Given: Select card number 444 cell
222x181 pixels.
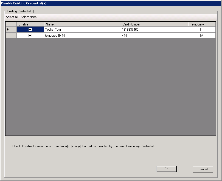Looking at the screenshot, I should coord(154,36).
